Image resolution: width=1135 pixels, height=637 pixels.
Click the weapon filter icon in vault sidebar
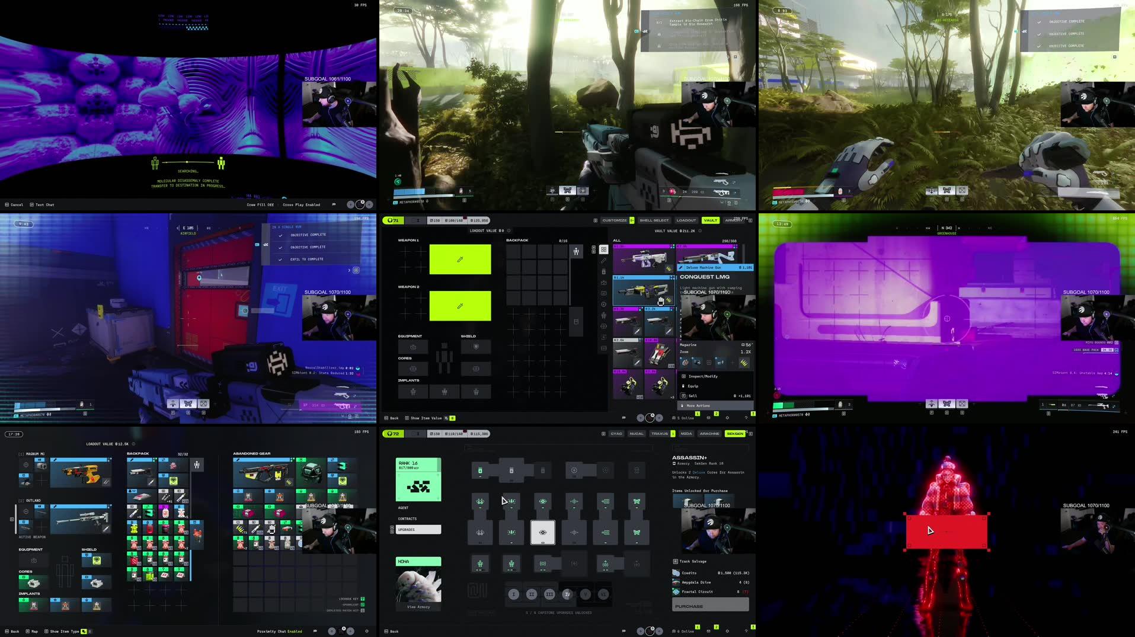[605, 261]
